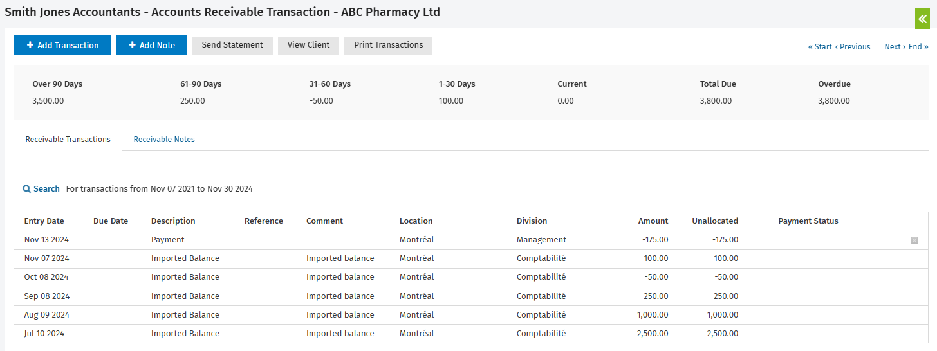Sort by the Amount column header
The image size is (937, 351).
point(653,221)
